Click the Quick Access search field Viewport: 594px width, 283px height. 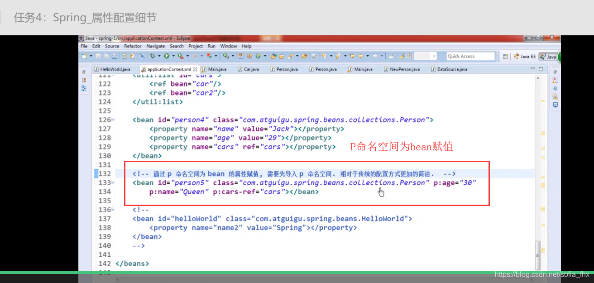pyautogui.click(x=471, y=56)
